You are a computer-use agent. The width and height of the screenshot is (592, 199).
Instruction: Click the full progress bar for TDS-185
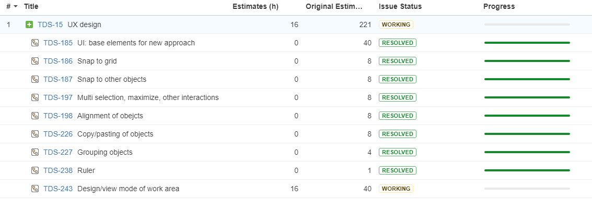[x=527, y=43]
